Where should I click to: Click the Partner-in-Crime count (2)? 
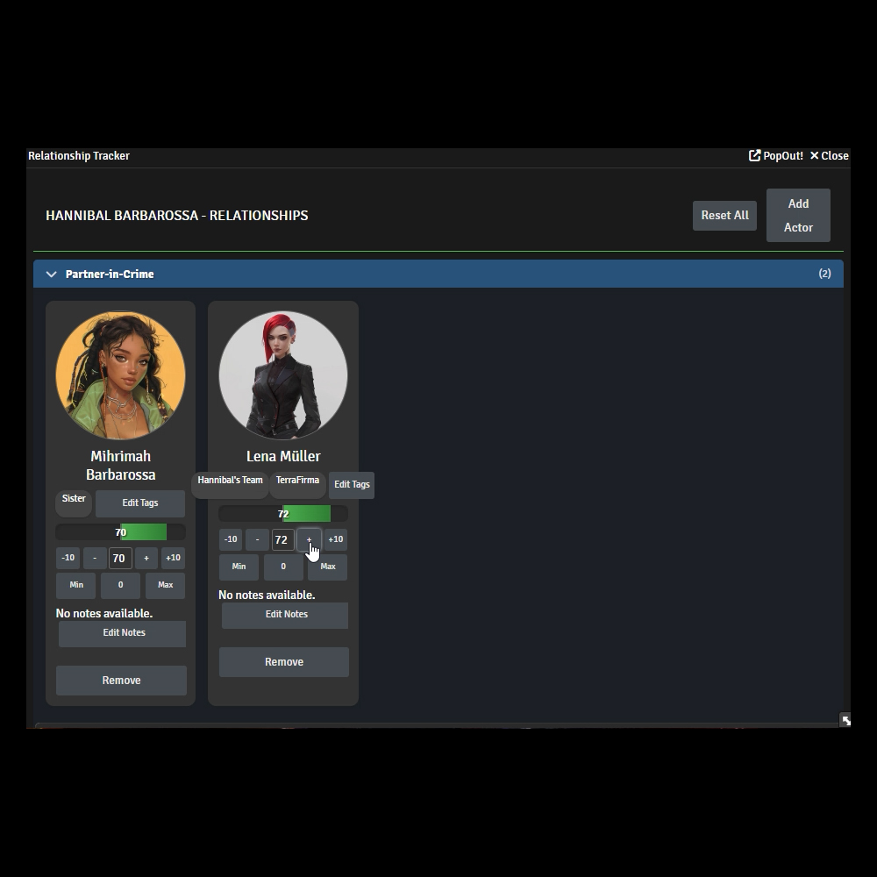824,274
